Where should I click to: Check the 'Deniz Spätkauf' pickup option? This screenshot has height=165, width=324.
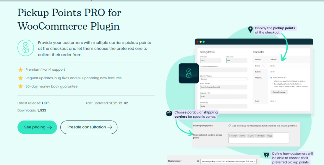click(x=273, y=84)
